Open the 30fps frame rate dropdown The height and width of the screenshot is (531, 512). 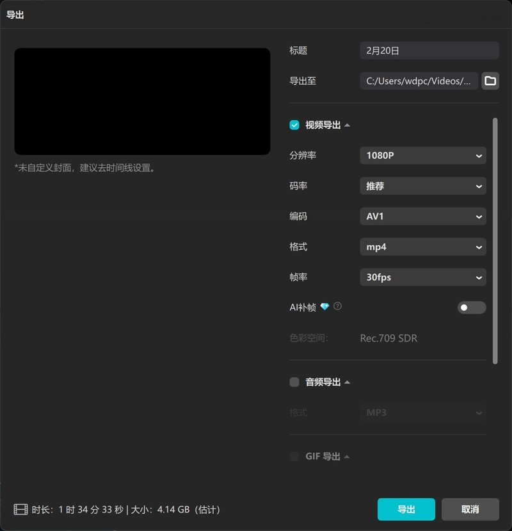click(x=422, y=277)
